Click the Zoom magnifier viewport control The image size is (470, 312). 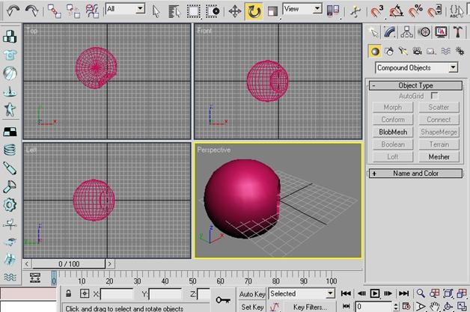[421, 294]
